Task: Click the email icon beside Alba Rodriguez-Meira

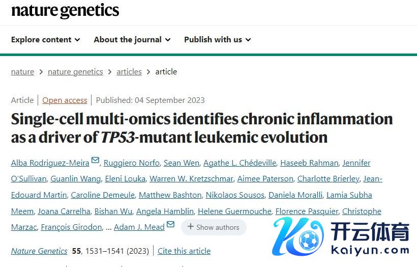Action: click(95, 161)
